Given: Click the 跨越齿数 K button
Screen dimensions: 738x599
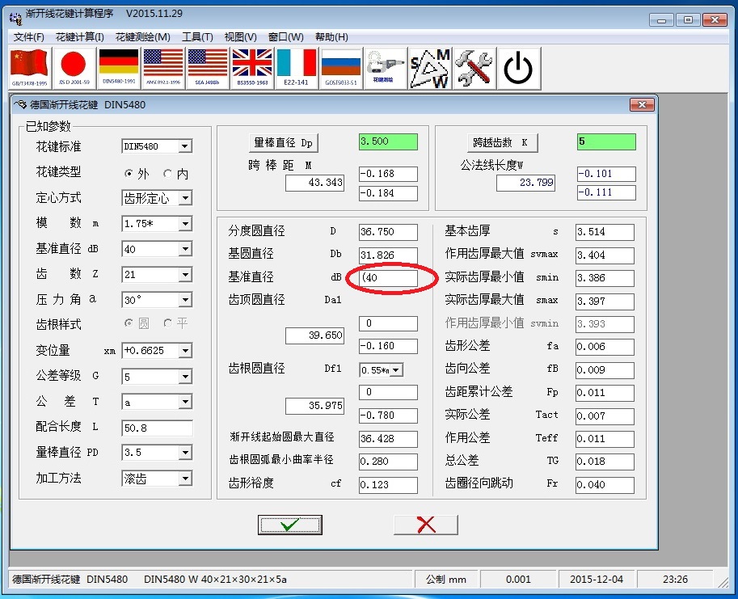Looking at the screenshot, I should click(x=503, y=142).
